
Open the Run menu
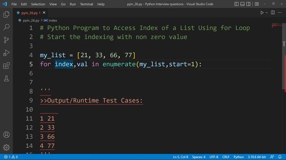pyautogui.click(x=72, y=4)
